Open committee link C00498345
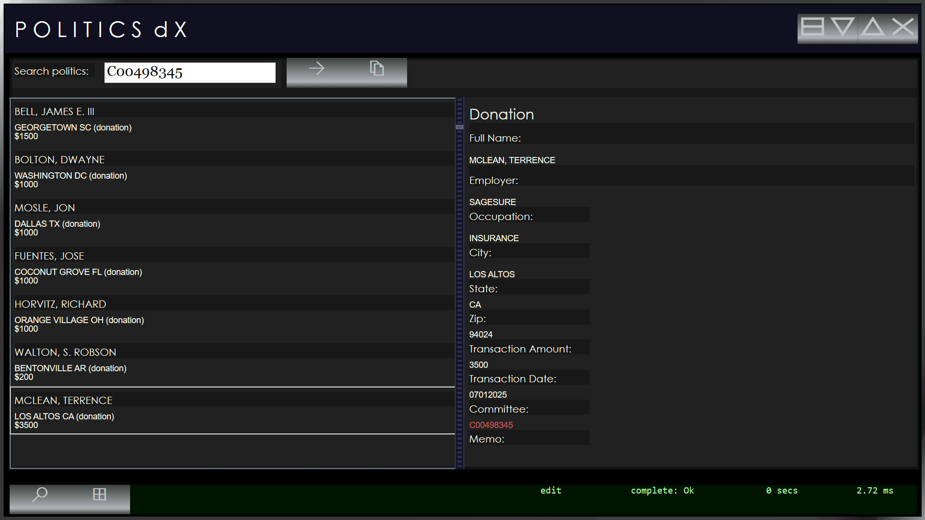The image size is (925, 520). click(x=491, y=425)
